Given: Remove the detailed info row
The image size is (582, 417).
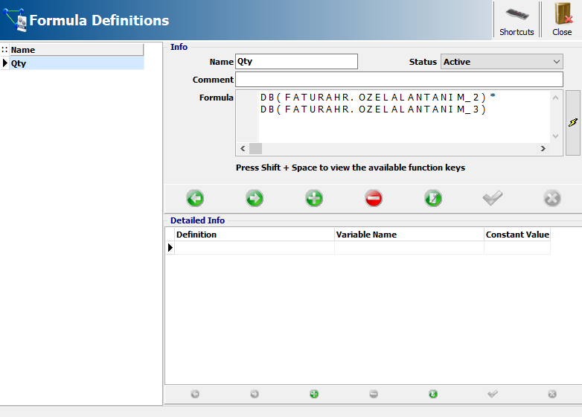Looking at the screenshot, I should tap(374, 394).
